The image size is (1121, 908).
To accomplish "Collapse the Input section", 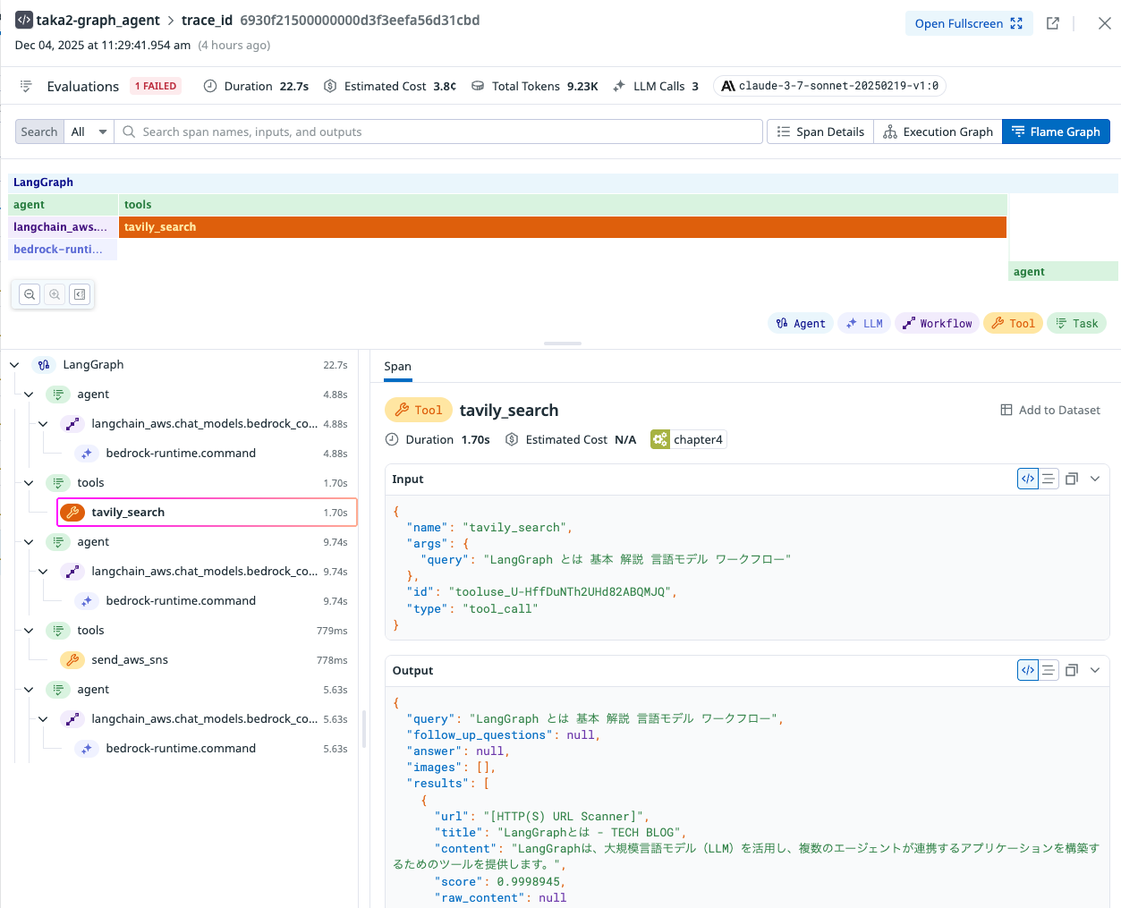I will (1095, 479).
